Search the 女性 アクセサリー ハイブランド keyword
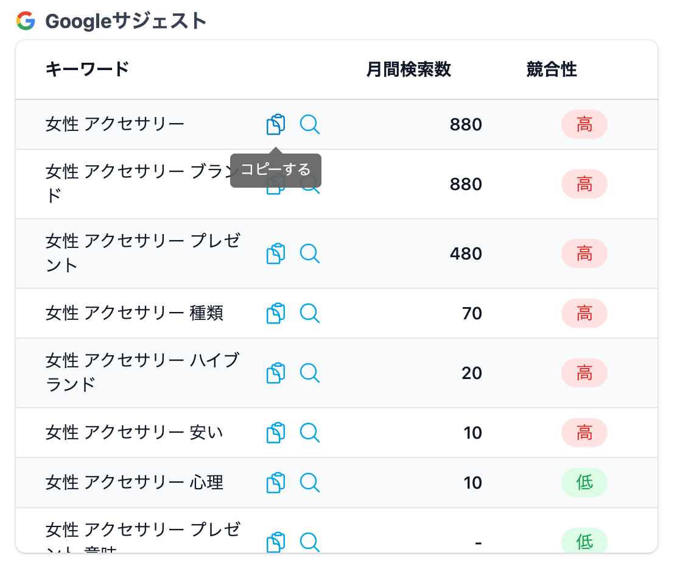 (x=310, y=373)
